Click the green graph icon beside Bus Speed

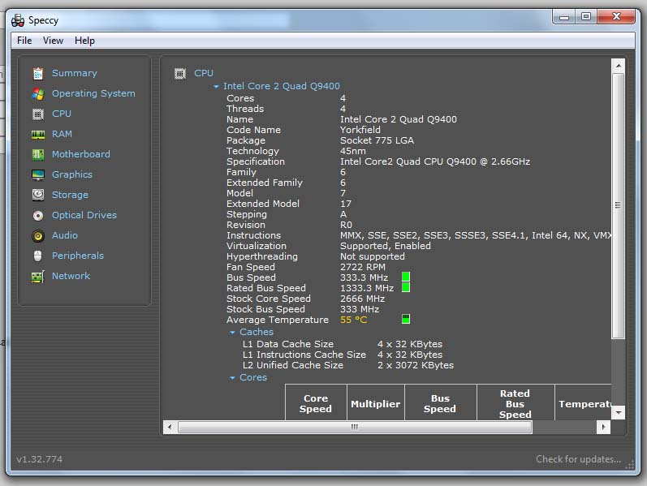[x=406, y=277]
